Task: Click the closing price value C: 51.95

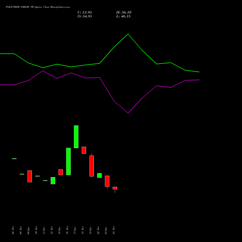Action: pos(85,13)
